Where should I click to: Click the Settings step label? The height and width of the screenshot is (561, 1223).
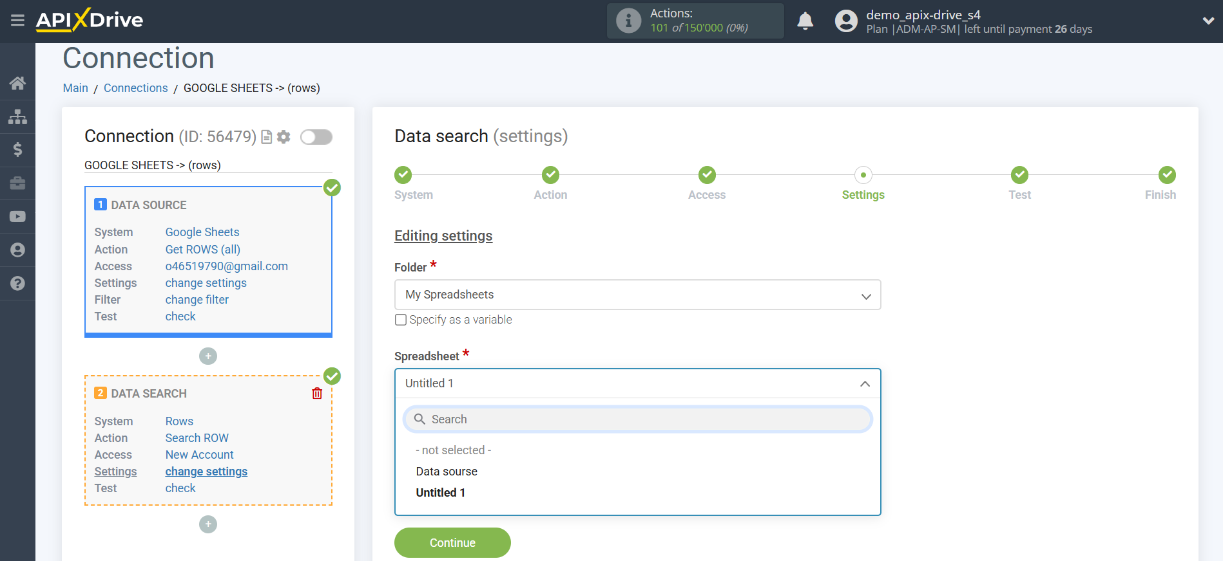click(x=863, y=195)
